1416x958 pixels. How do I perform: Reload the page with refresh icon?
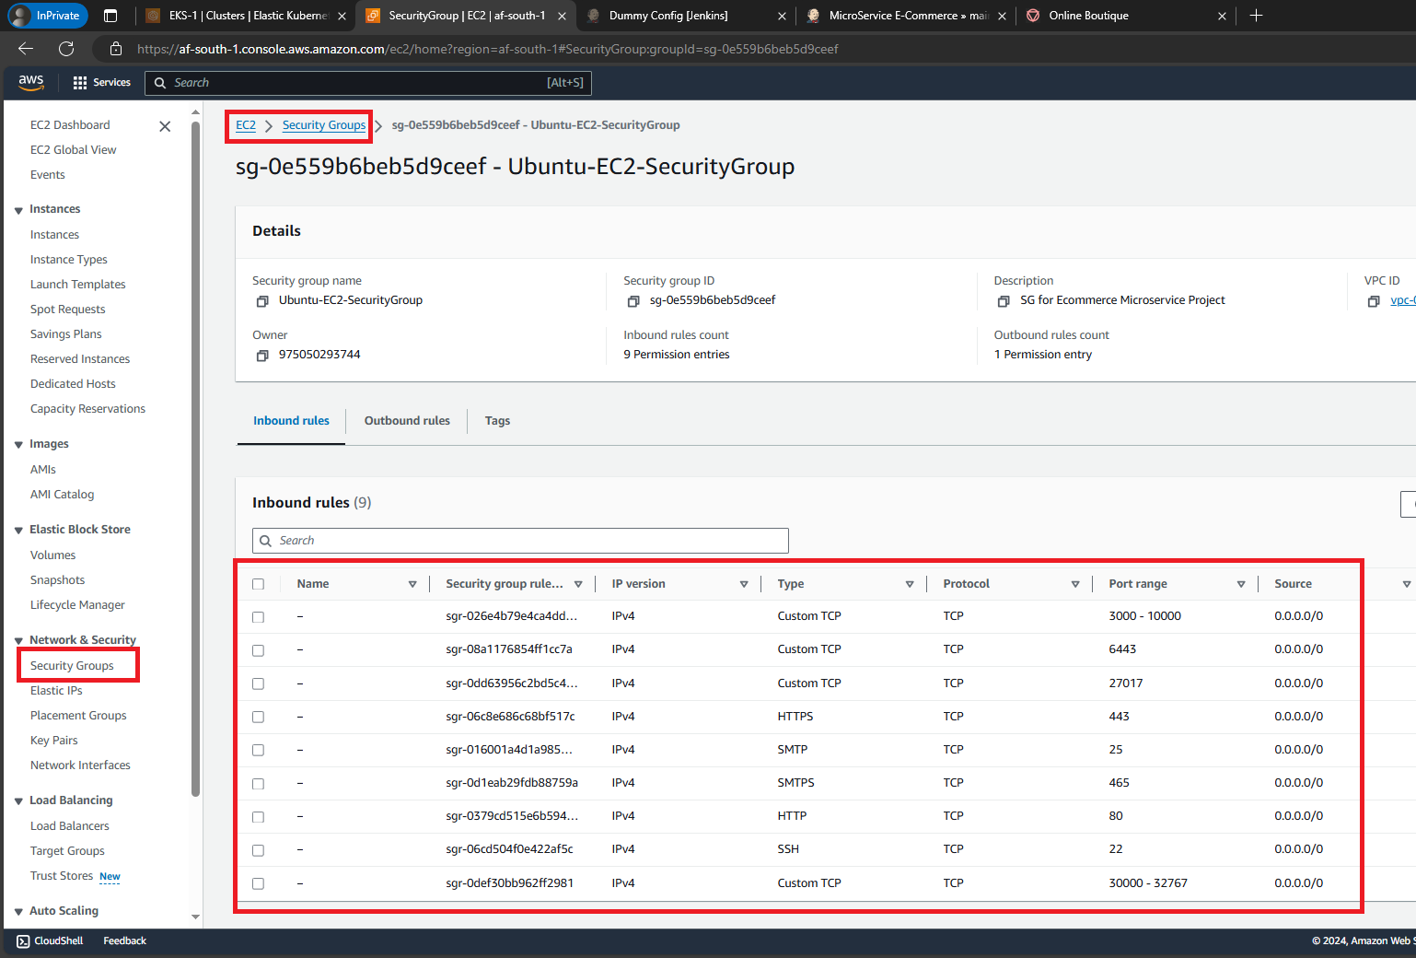pos(66,49)
